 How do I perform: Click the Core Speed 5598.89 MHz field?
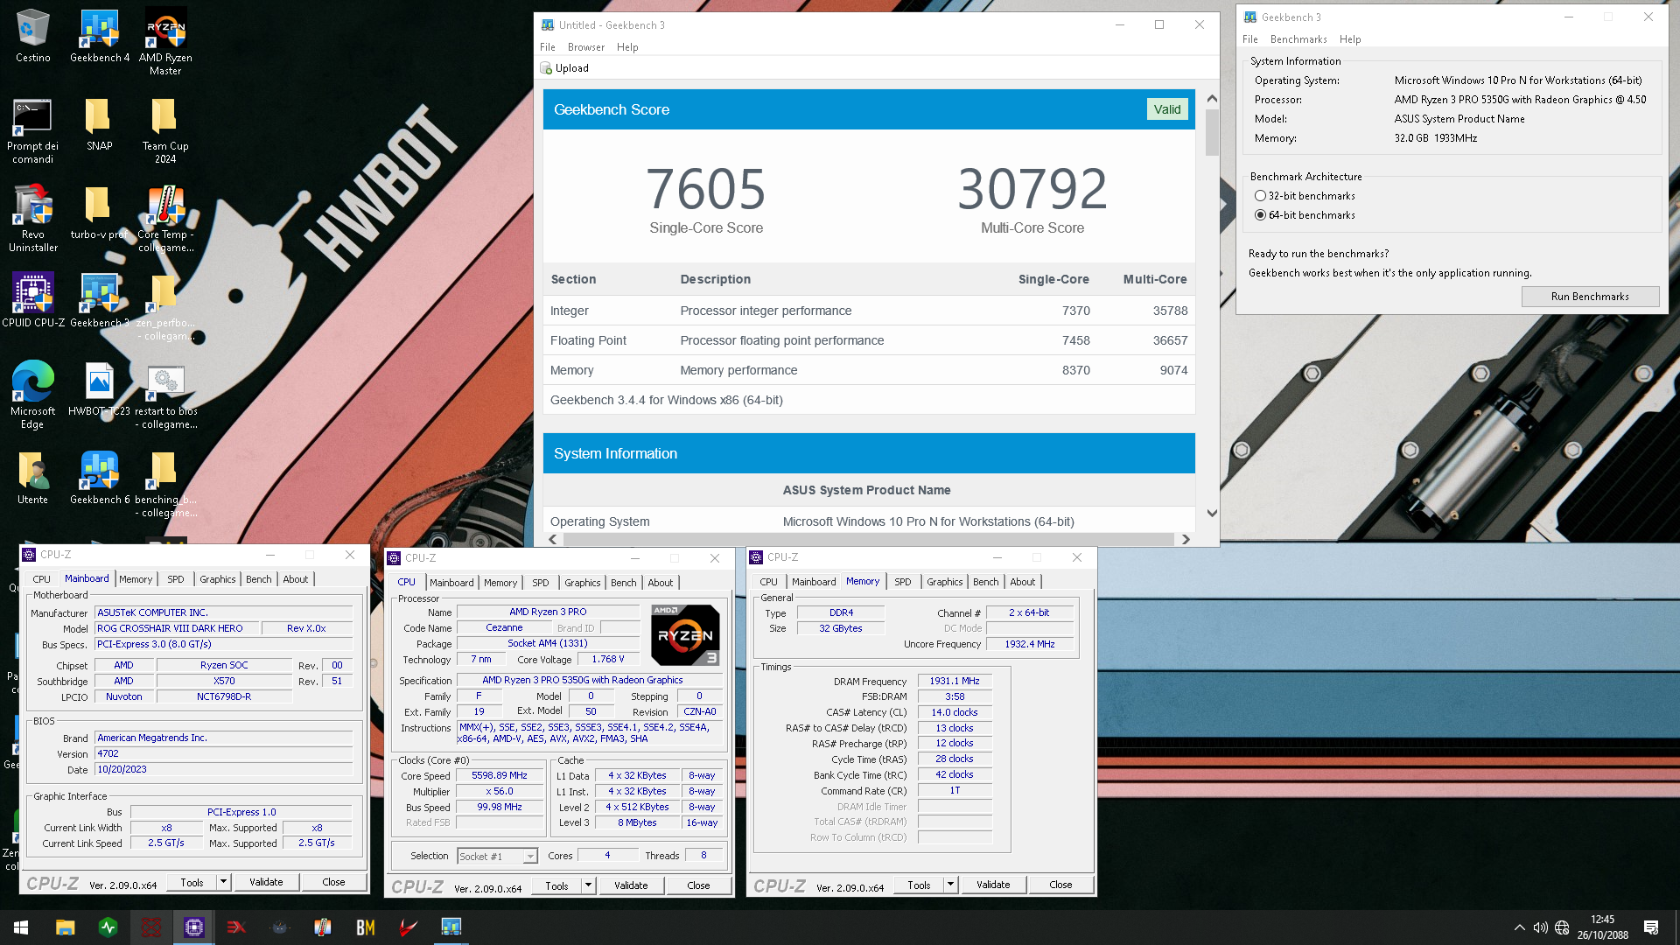[500, 776]
